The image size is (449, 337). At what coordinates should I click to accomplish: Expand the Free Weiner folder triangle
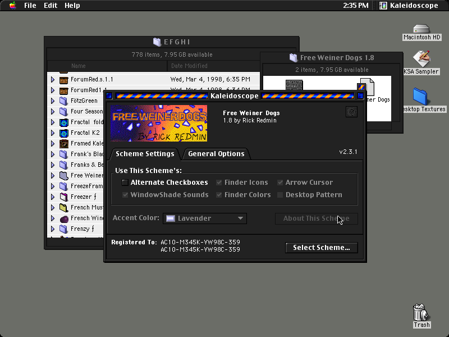click(53, 175)
